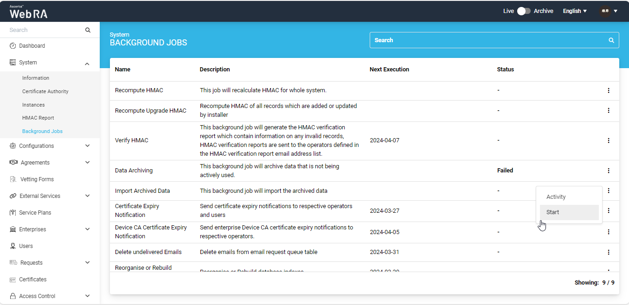Viewport: 629px width, 305px height.
Task: Click three-dot menu for Verify HMAC
Action: 609,140
